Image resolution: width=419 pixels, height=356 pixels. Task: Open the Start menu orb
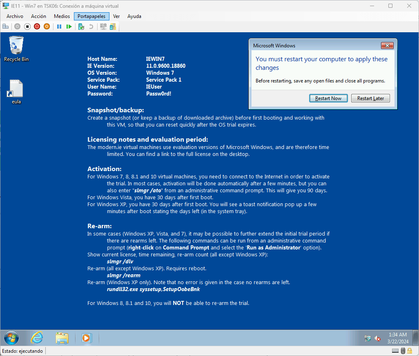tap(11, 338)
